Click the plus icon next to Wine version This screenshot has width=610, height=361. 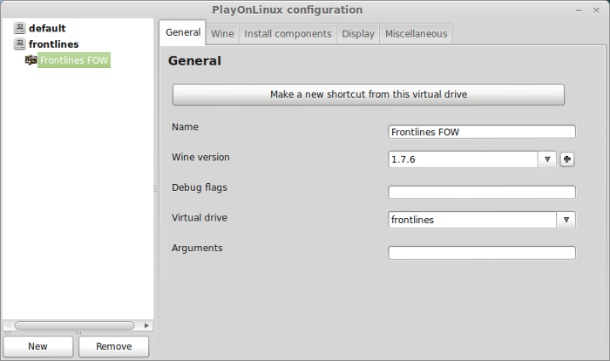click(566, 160)
